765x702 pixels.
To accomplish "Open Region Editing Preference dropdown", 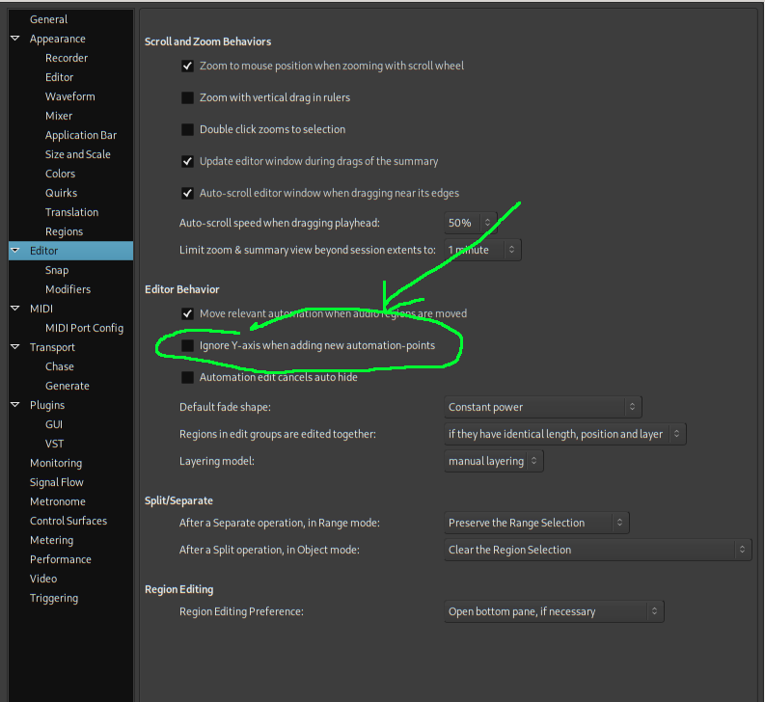I will [555, 611].
